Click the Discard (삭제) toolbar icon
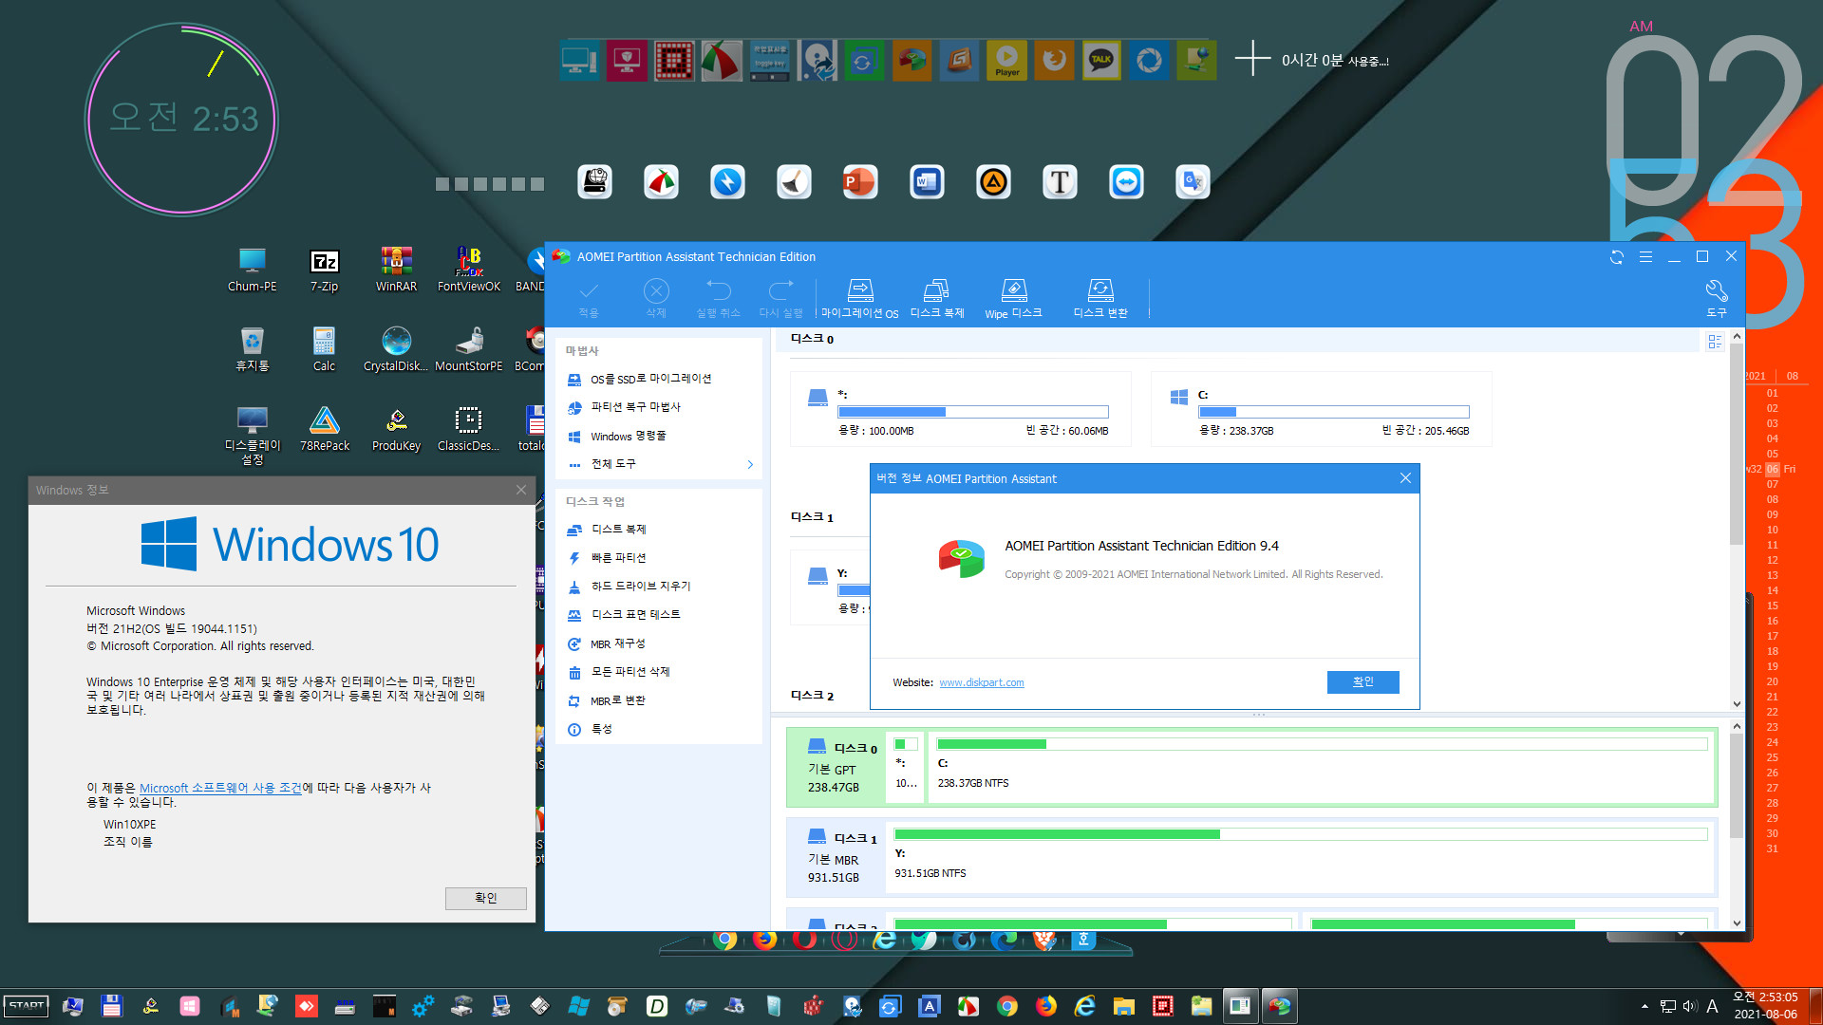 pyautogui.click(x=656, y=298)
